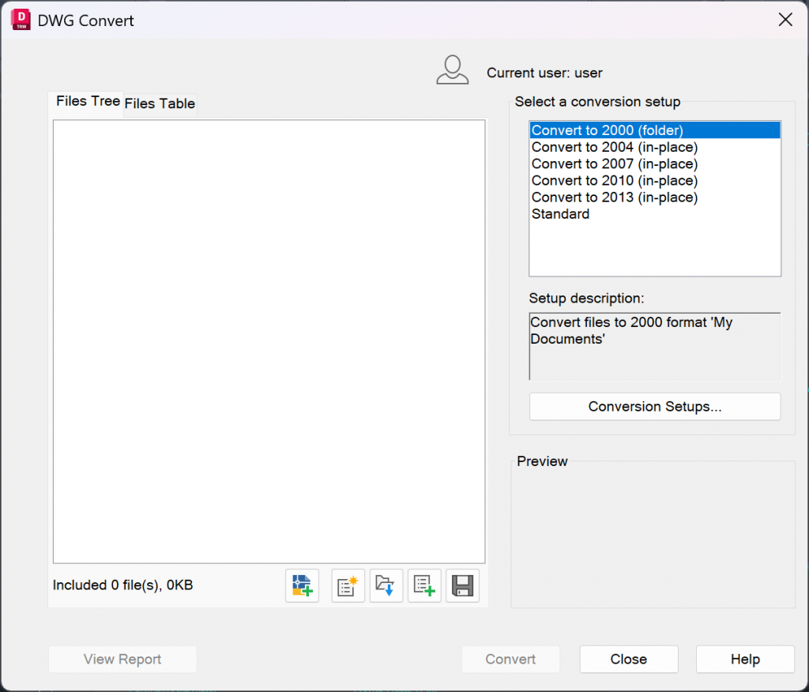Image resolution: width=809 pixels, height=692 pixels.
Task: Close the DWG Convert window with X
Action: (785, 20)
